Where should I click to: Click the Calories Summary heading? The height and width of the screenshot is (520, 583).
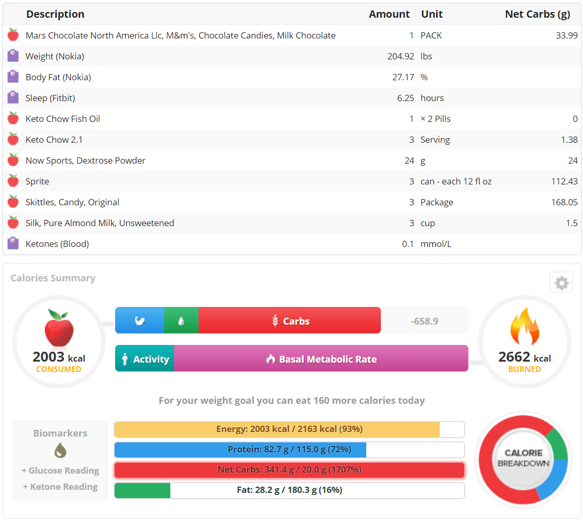click(x=53, y=278)
